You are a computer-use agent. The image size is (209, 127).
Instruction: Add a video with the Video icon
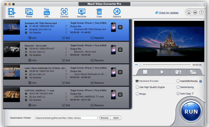coord(11,13)
